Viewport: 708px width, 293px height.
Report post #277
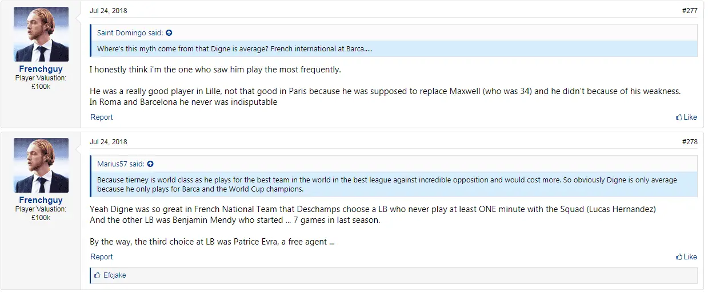102,117
